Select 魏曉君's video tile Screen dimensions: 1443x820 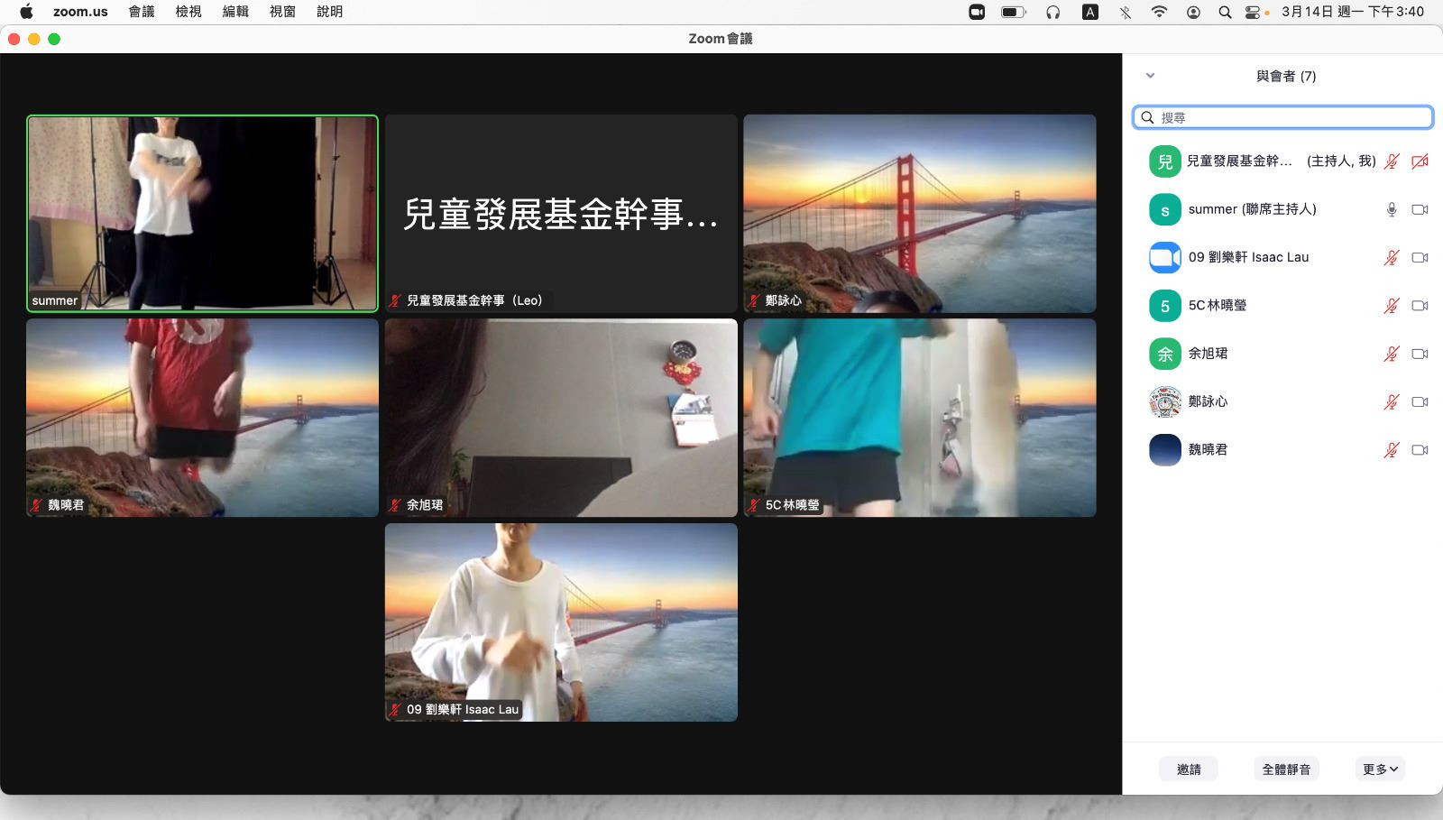[x=202, y=418]
